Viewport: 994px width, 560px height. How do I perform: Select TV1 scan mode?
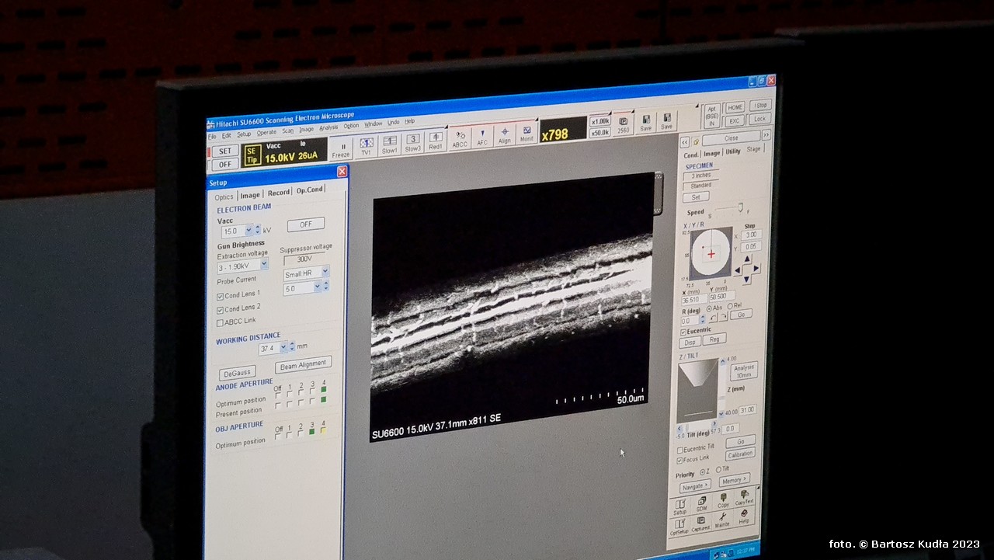tap(367, 145)
